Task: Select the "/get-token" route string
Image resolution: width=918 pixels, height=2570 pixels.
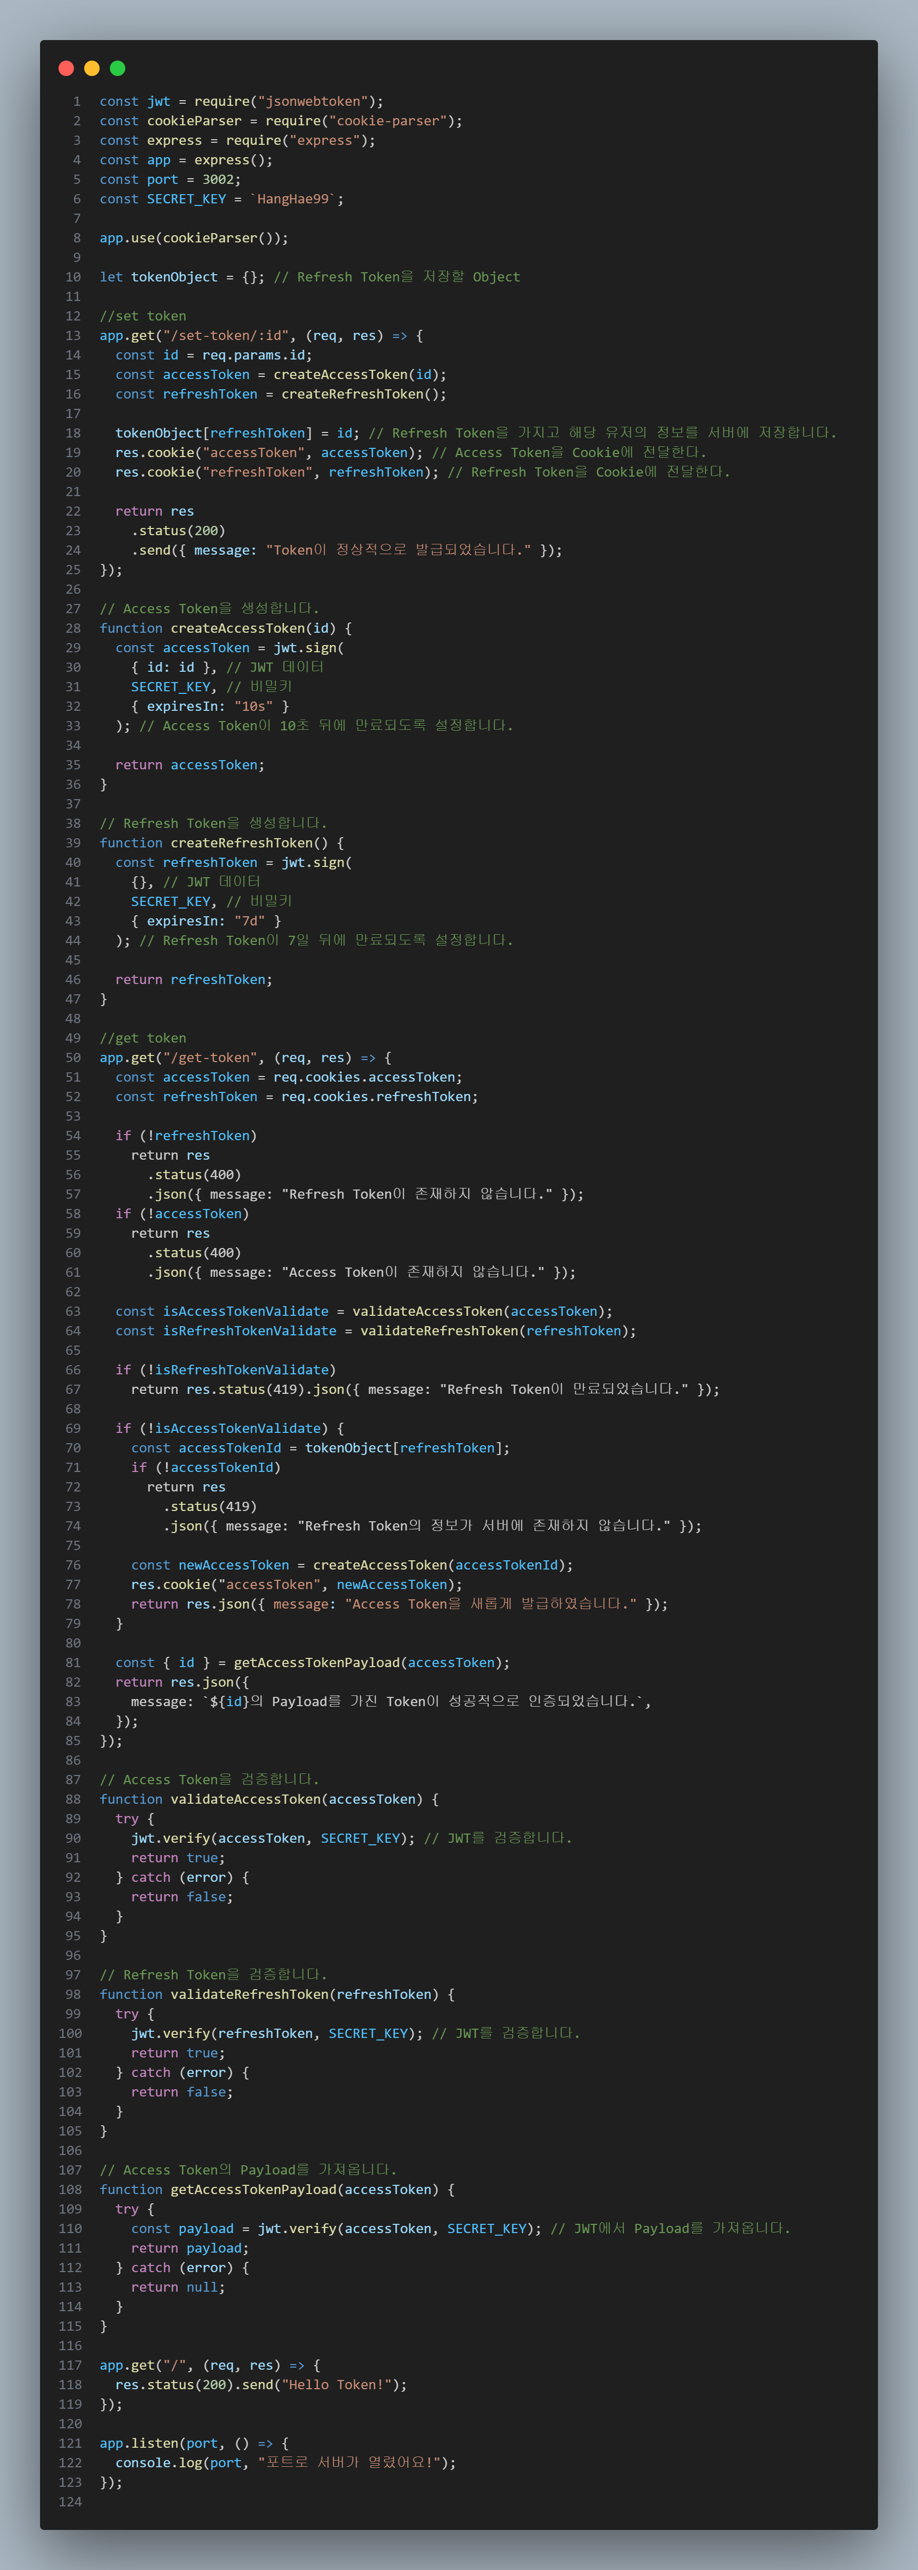Action: [214, 1057]
